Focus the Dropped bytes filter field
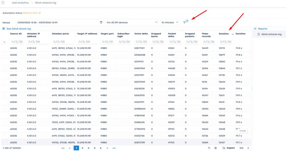 click(158, 42)
